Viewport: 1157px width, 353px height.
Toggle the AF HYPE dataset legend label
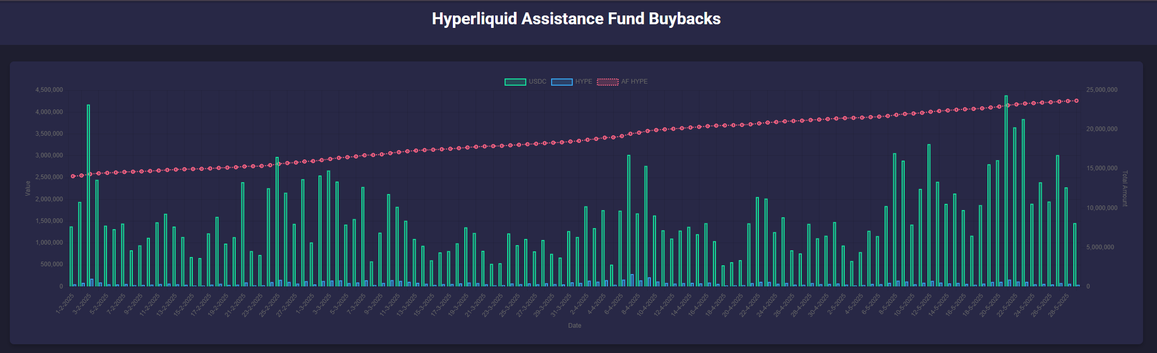coord(634,82)
